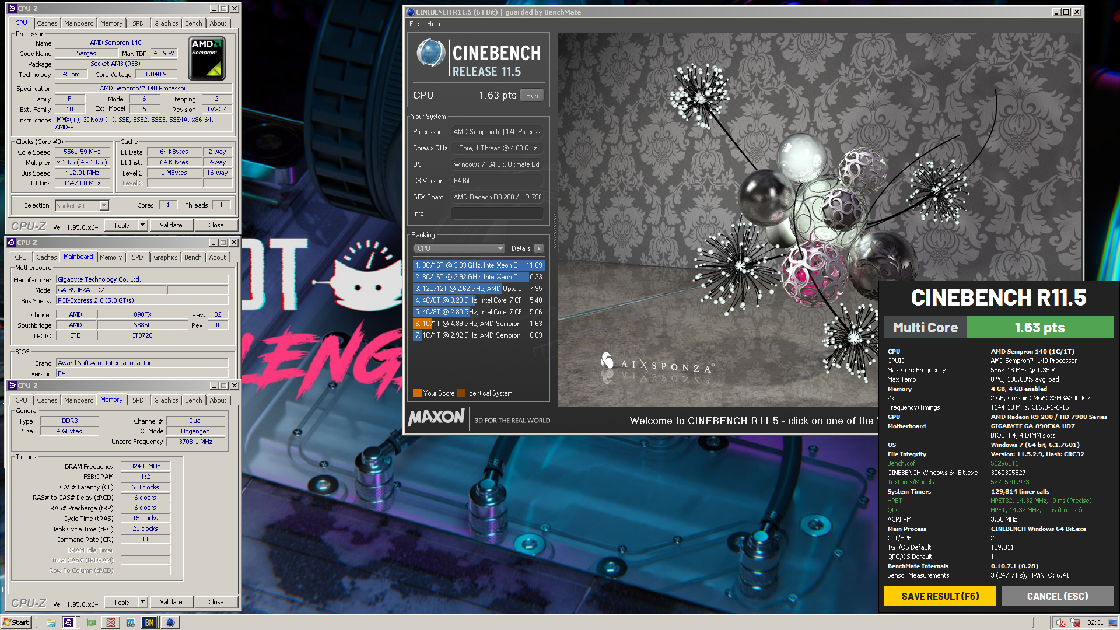Click title icon of CPU-Z Memory timings window

coord(12,386)
